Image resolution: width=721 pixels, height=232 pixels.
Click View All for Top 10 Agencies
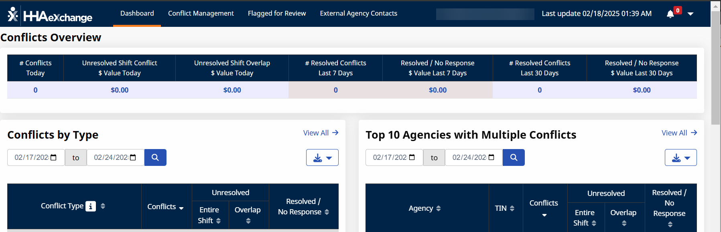(x=679, y=133)
